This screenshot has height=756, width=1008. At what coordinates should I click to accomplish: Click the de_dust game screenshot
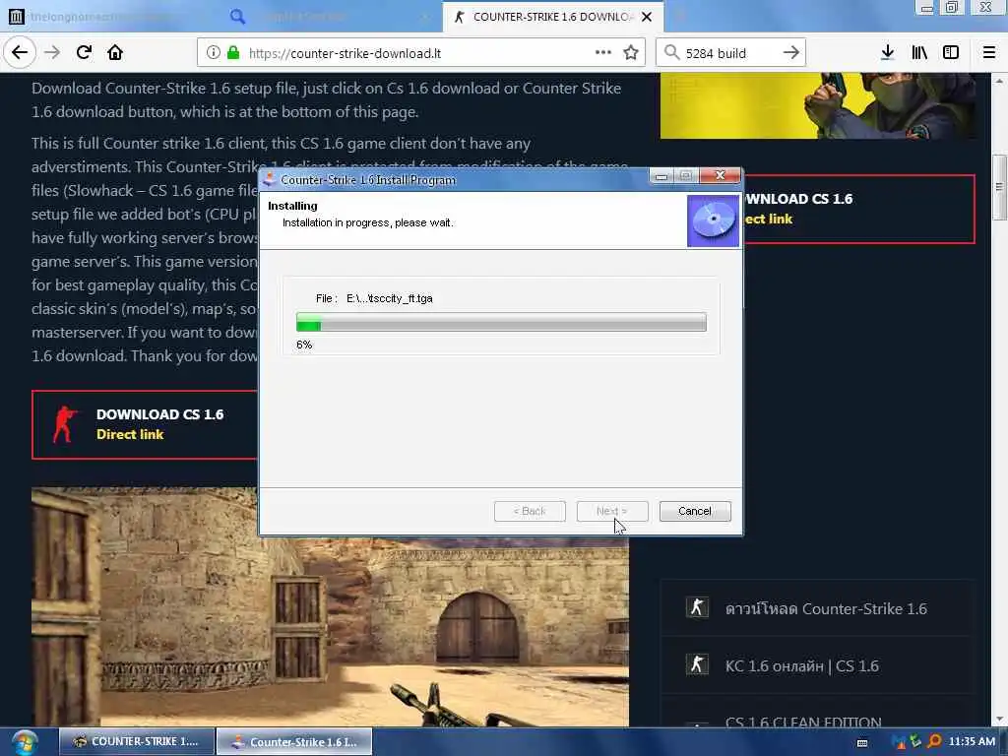click(x=330, y=632)
